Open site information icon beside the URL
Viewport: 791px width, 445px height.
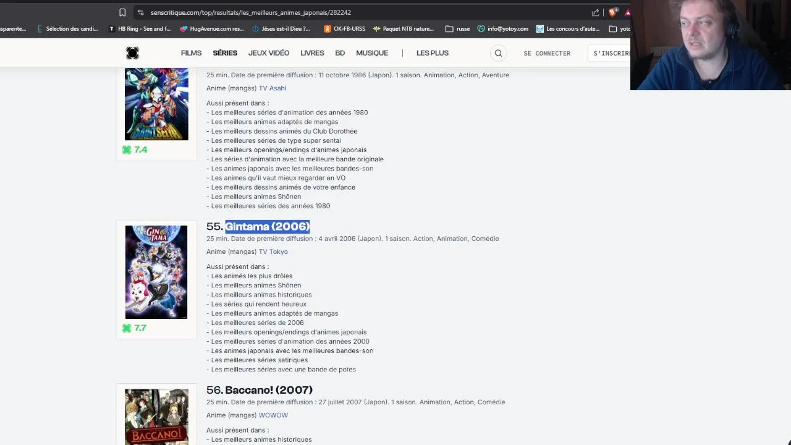(140, 12)
